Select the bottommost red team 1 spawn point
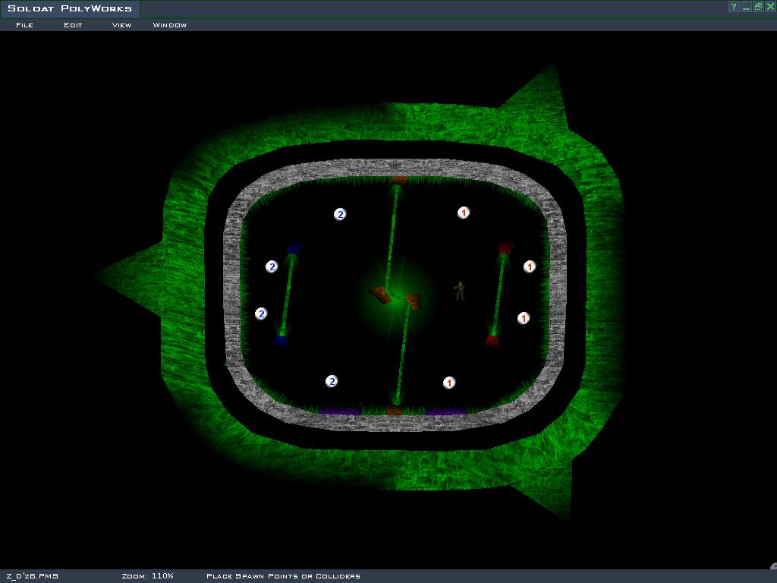This screenshot has height=583, width=777. (x=449, y=383)
